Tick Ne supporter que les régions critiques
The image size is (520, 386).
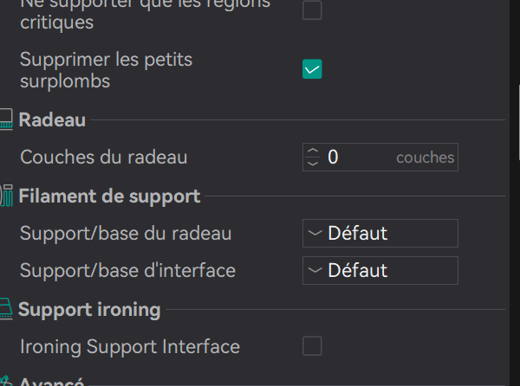pos(312,10)
